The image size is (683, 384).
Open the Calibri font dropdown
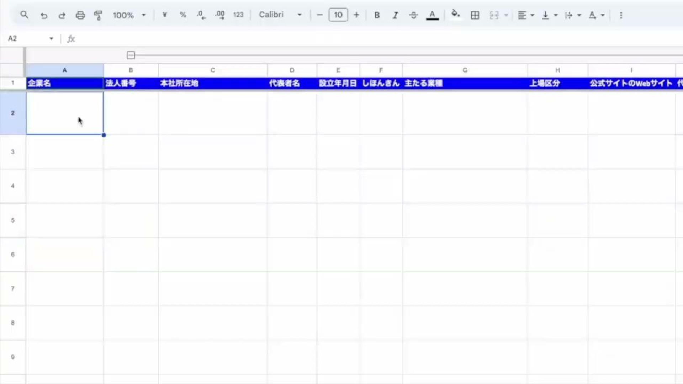coord(280,15)
